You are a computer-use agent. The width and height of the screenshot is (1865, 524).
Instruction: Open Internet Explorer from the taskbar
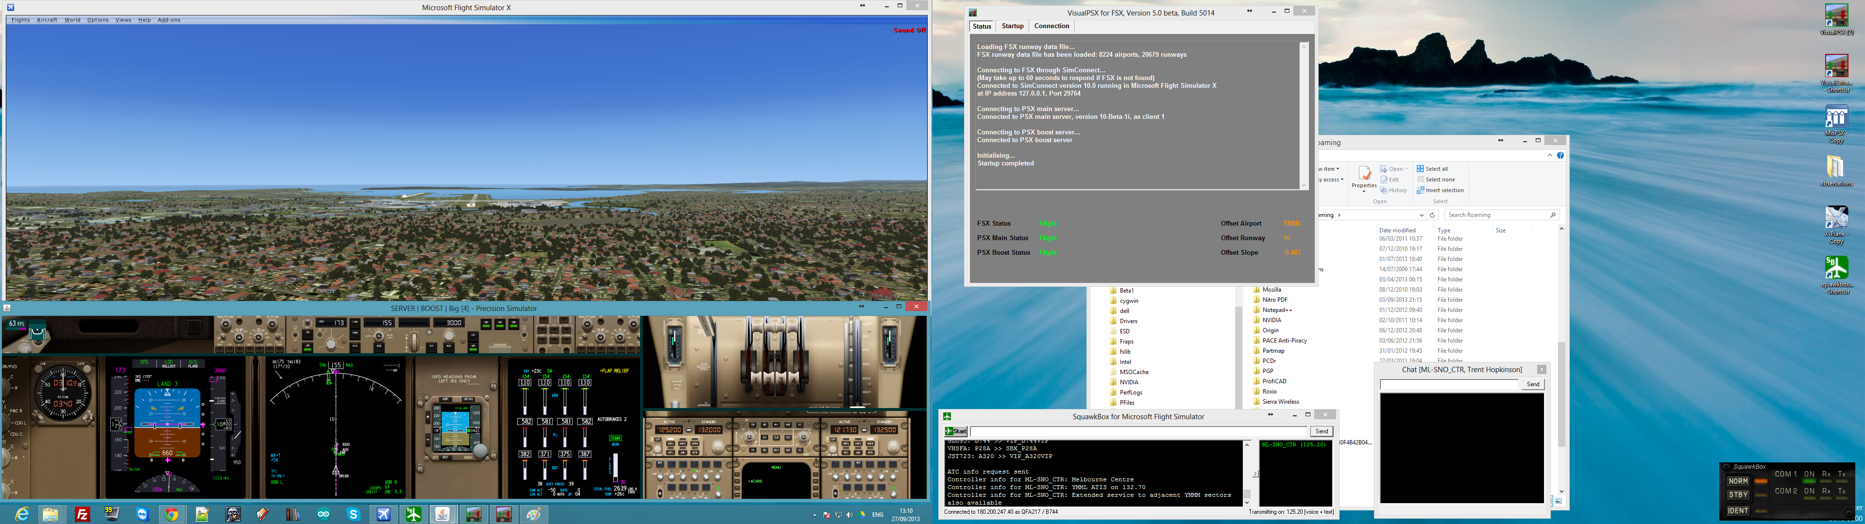[x=22, y=514]
